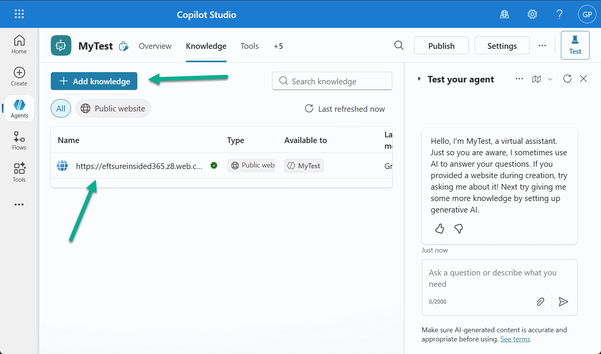Click the Publish button
Screen dimensions: 601x354
[x=441, y=45]
